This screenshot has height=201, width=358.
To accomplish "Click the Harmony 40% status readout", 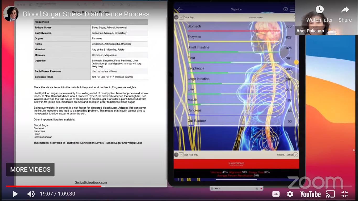I will [219, 172].
